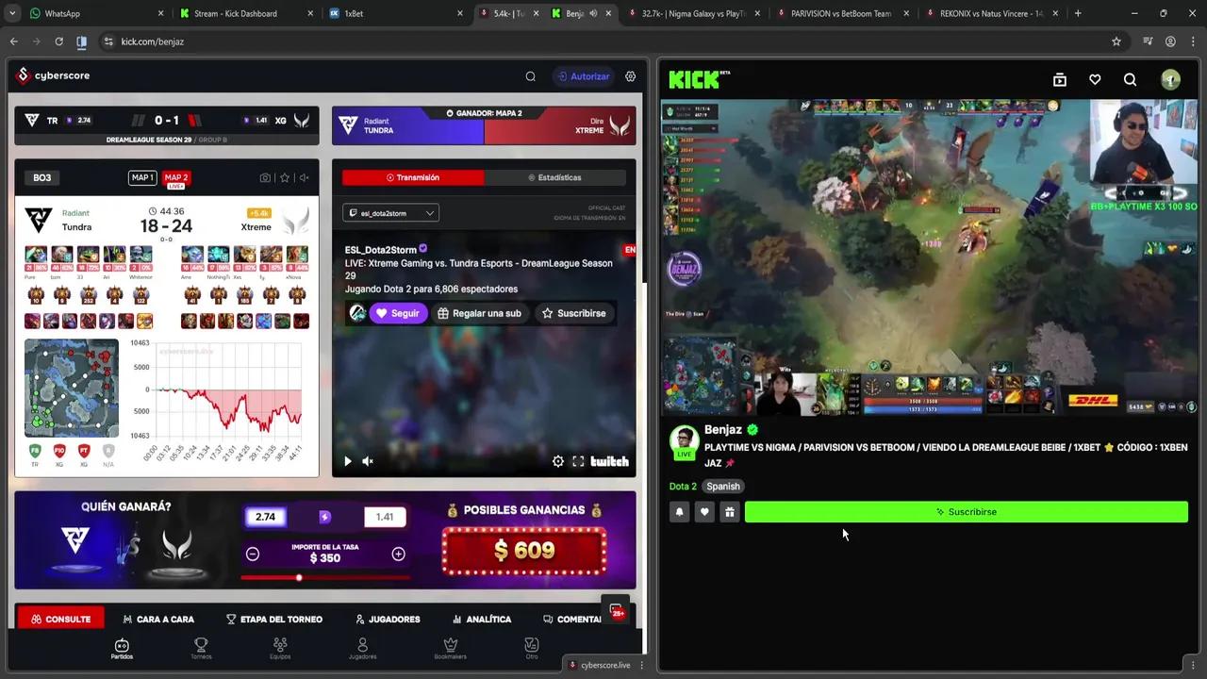Open the CARA A CARA tab
This screenshot has height=679, width=1207.
[x=158, y=620]
